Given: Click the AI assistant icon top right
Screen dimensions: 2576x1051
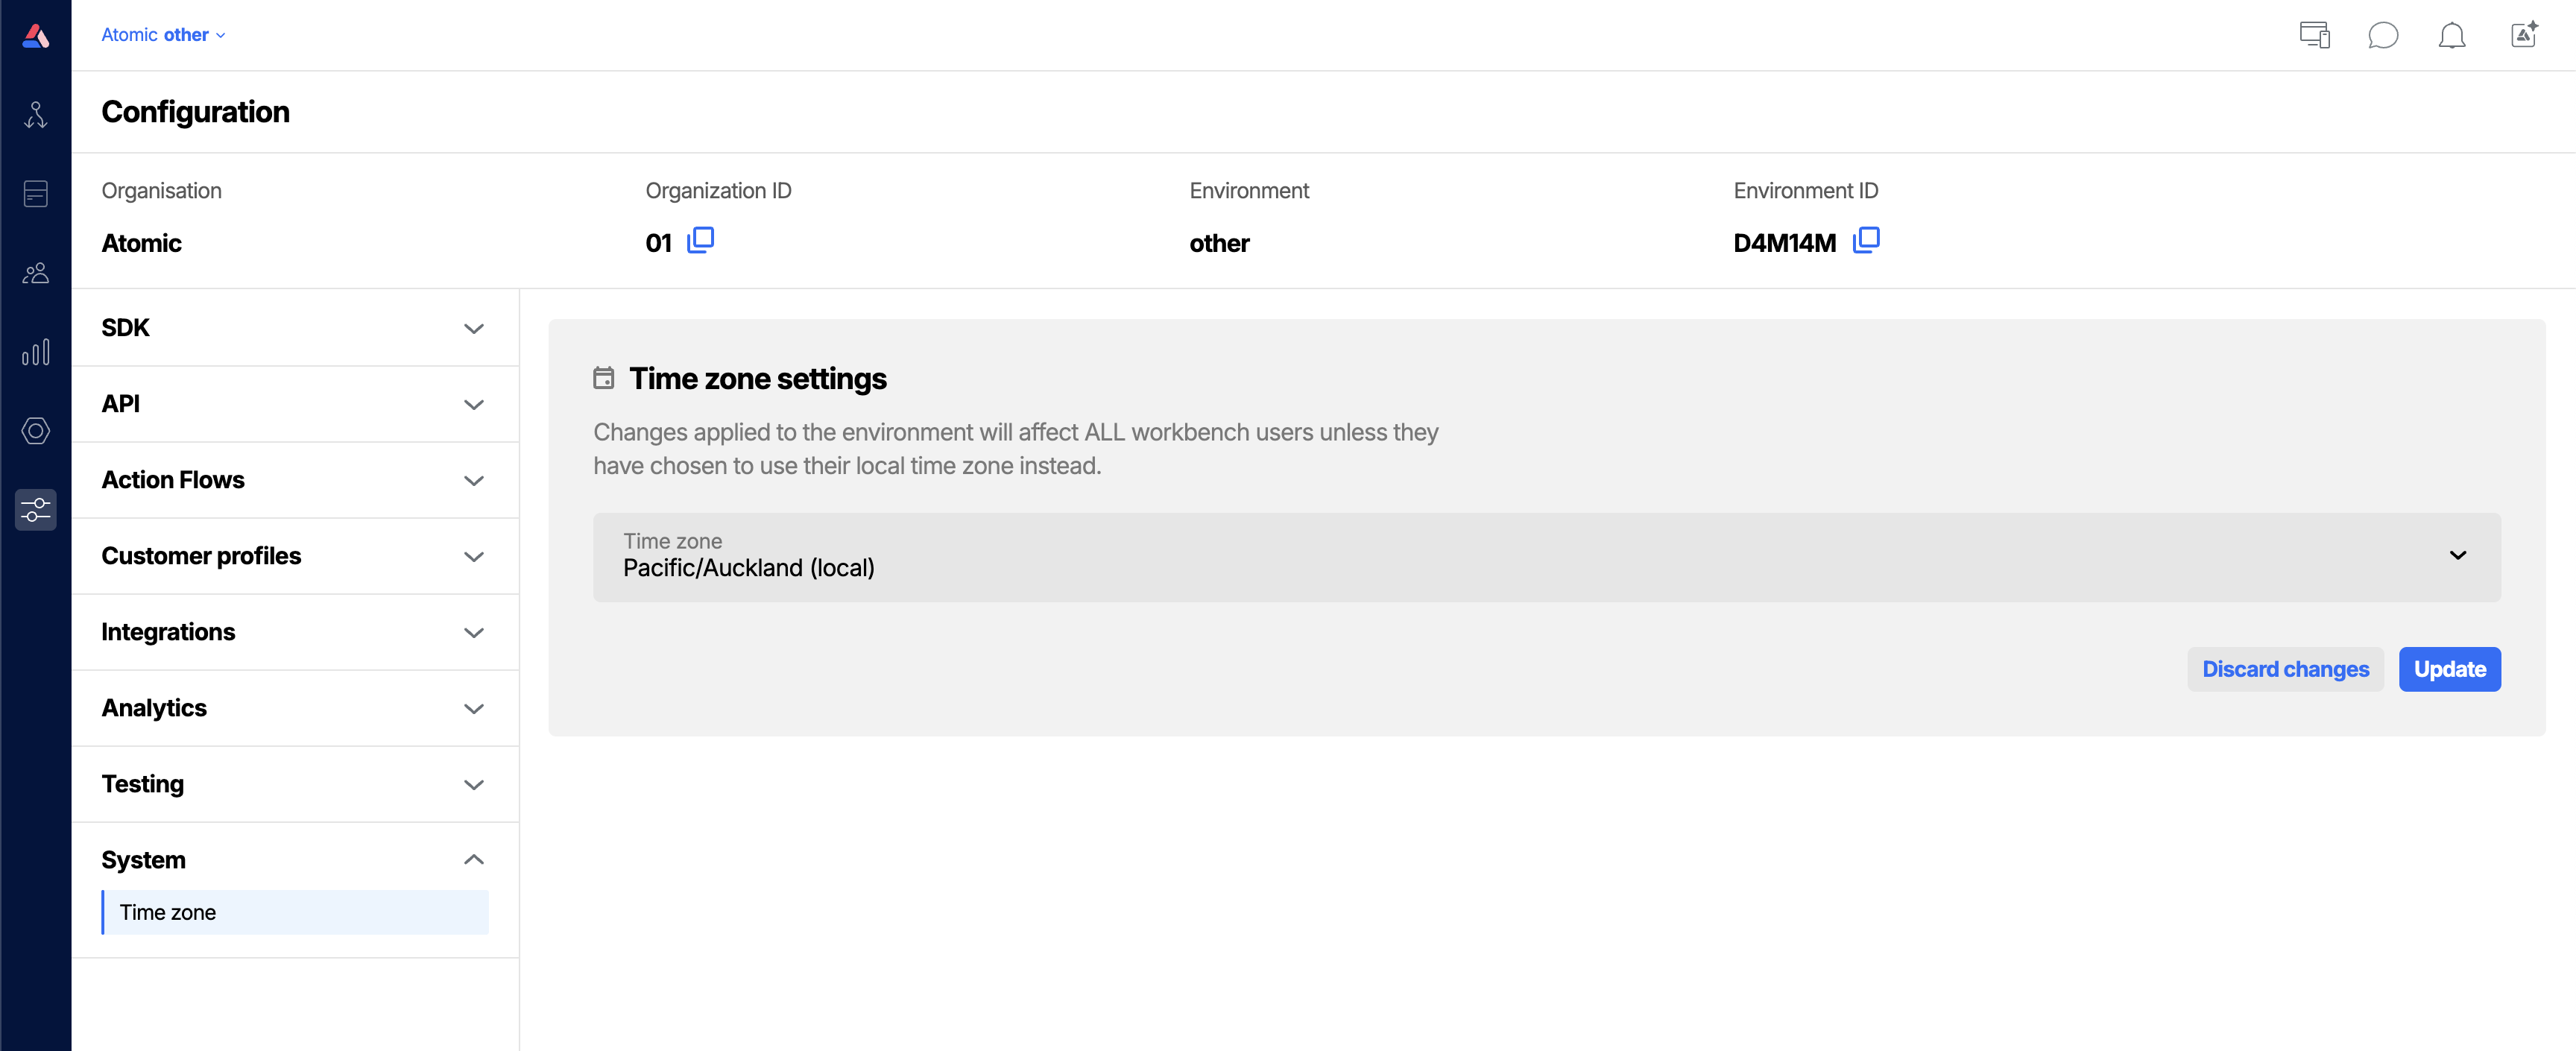Looking at the screenshot, I should click(2524, 34).
